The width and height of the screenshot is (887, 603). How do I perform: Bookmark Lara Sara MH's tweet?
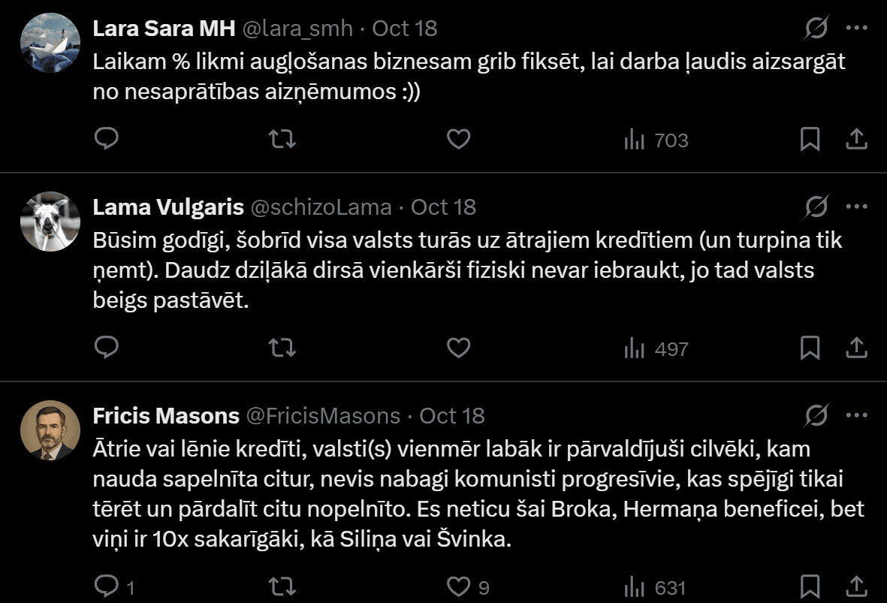(810, 140)
